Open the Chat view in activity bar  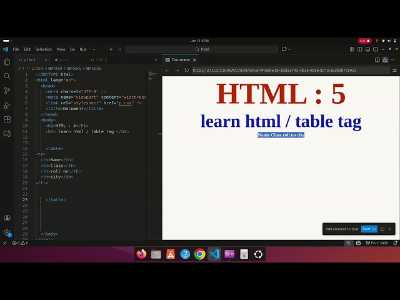pos(7,134)
